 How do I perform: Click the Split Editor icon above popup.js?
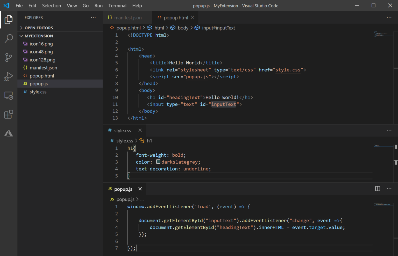pos(377,189)
